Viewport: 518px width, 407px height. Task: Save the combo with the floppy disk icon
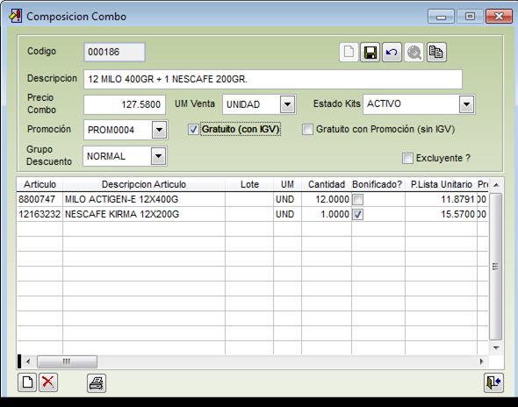[370, 52]
